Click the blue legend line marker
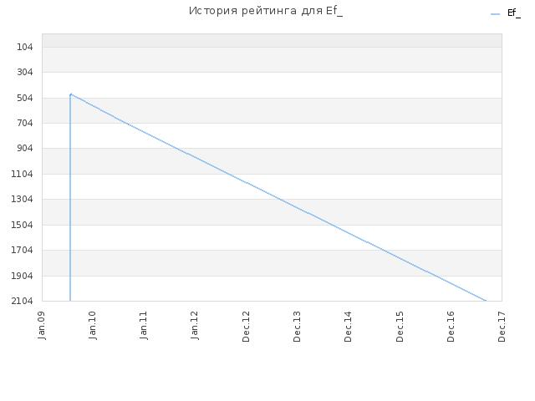 [495, 14]
